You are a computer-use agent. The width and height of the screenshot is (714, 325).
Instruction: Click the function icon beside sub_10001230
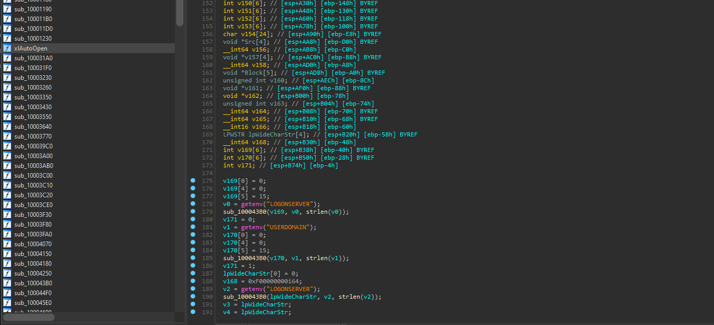coord(7,38)
